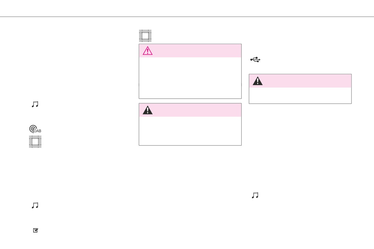Viewport: 374px width, 249px height.
Task: Click music note icon in the USB column
Action: tap(255, 196)
